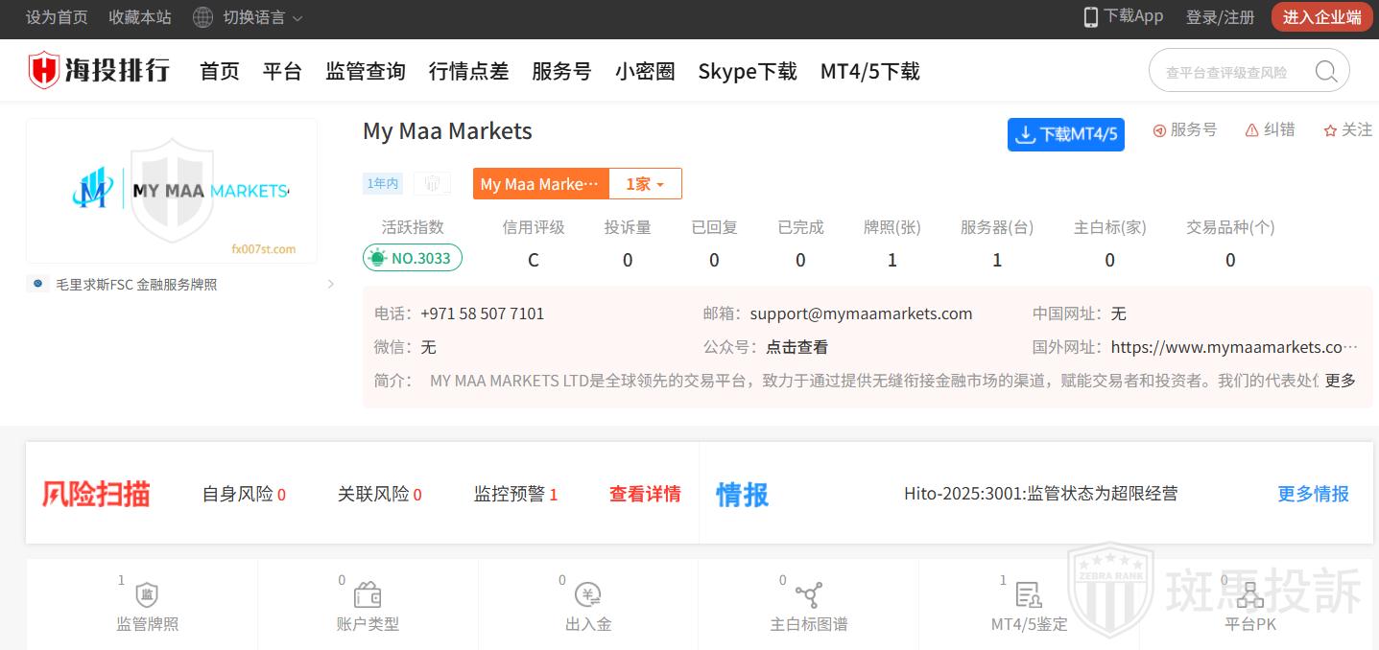
Task: Open the 行情点差 menu item
Action: 468,71
